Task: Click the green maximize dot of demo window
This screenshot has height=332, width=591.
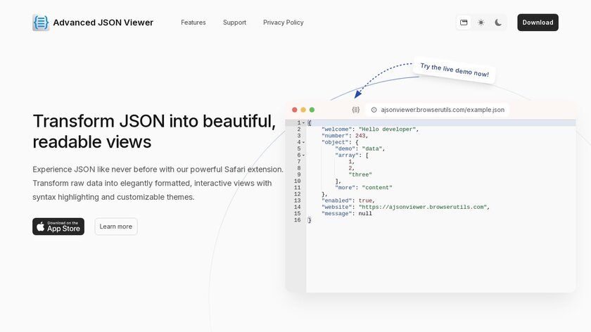Action: click(312, 110)
